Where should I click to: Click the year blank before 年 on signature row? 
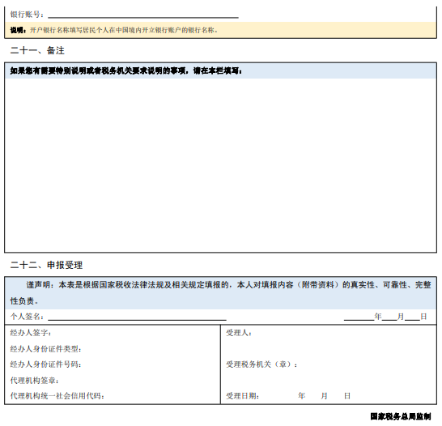359,317
